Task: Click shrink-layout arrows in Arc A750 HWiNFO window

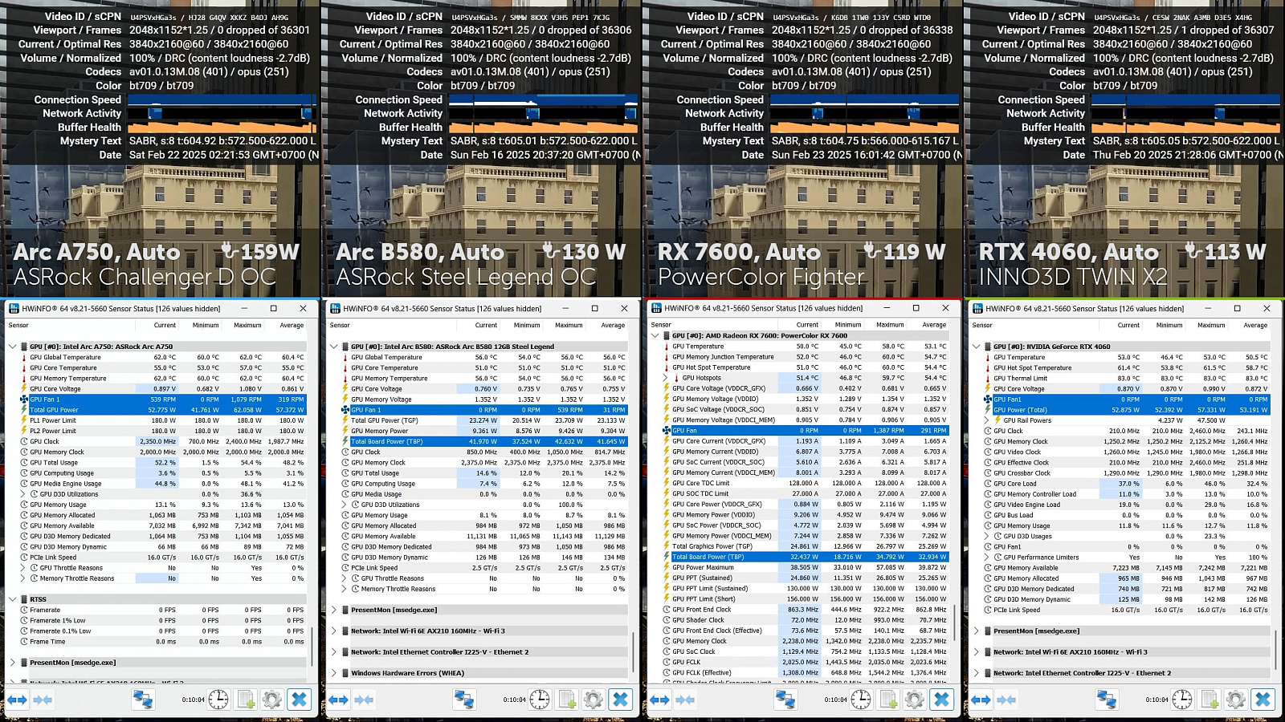Action: [x=43, y=700]
